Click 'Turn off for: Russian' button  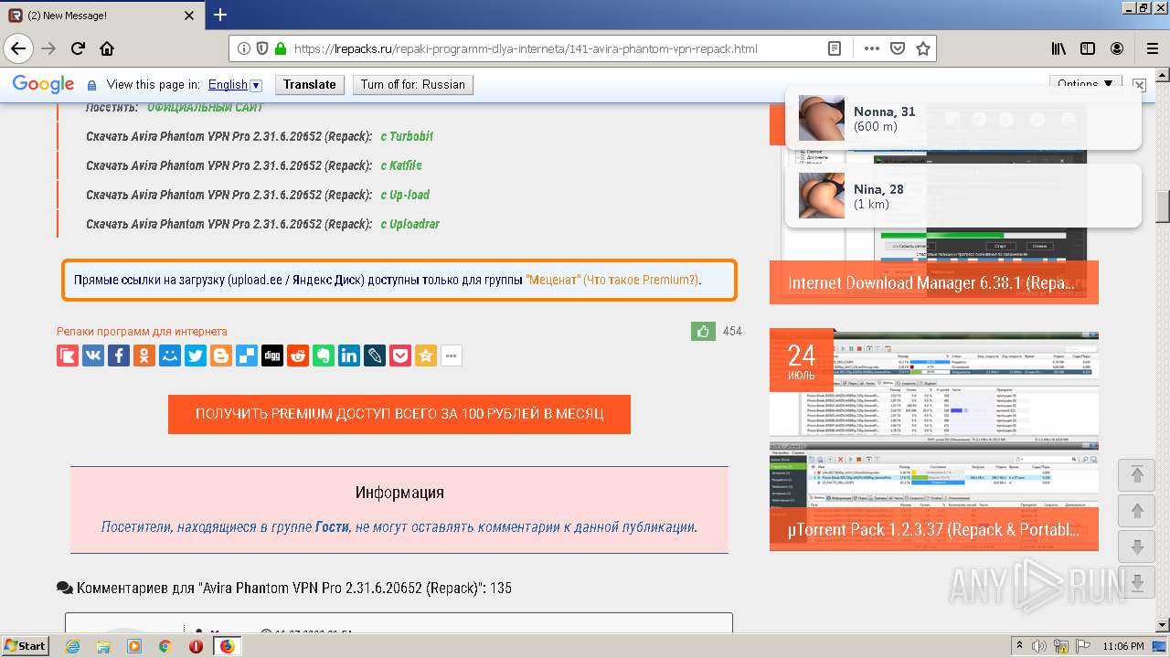tap(412, 84)
